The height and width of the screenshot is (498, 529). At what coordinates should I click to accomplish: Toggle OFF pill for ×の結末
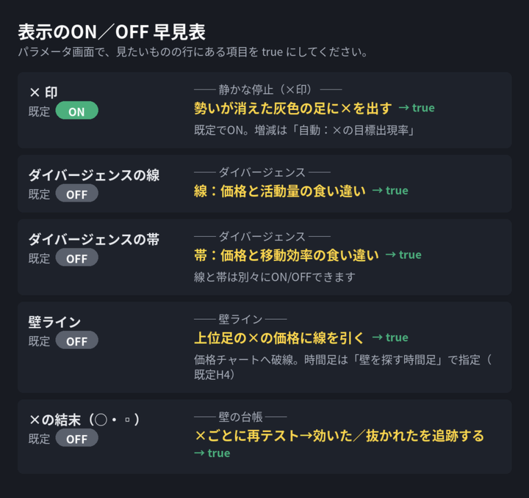click(x=77, y=438)
